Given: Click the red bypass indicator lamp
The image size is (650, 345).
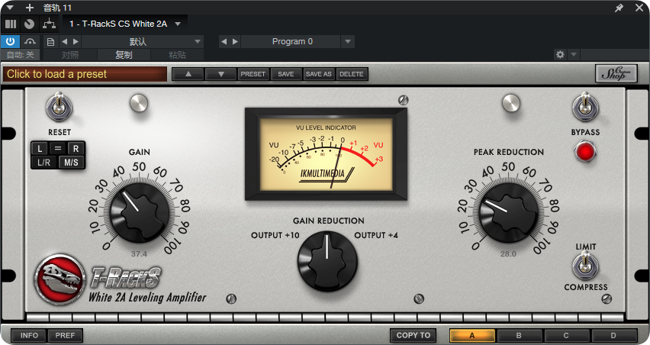Looking at the screenshot, I should [x=585, y=152].
